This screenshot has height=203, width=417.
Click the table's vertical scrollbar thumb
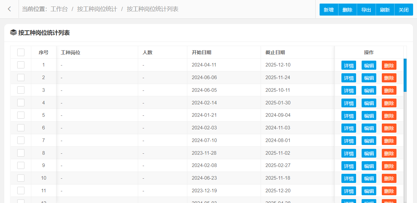[x=405, y=75]
